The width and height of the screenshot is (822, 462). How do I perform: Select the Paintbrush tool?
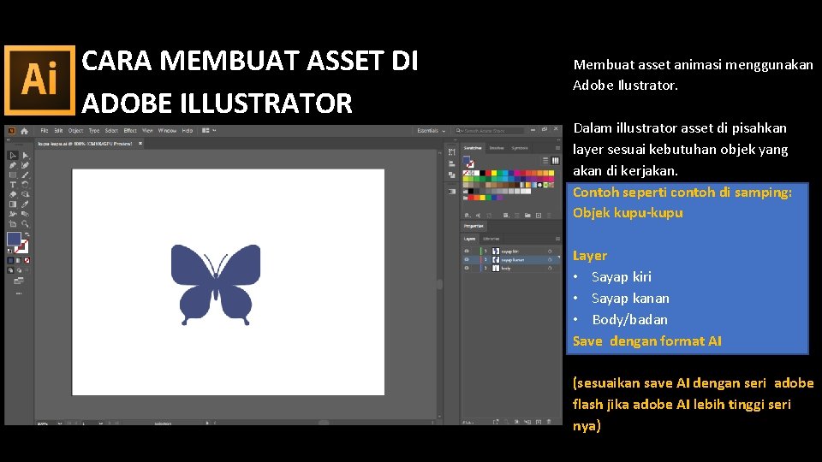point(25,175)
